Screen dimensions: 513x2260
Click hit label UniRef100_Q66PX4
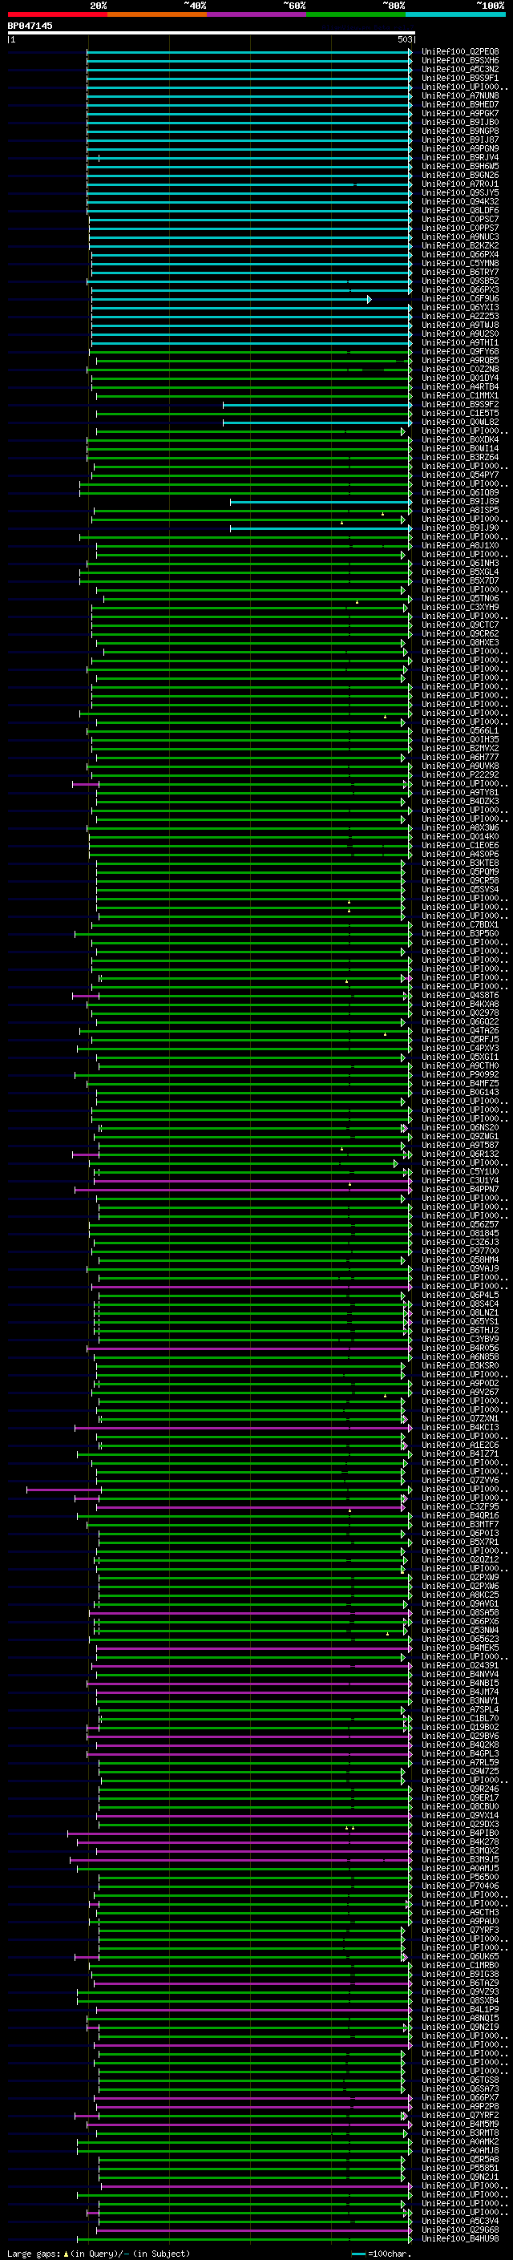click(460, 254)
